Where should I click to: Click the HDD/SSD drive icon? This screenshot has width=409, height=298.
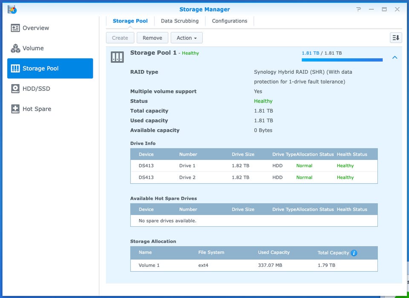pos(15,89)
